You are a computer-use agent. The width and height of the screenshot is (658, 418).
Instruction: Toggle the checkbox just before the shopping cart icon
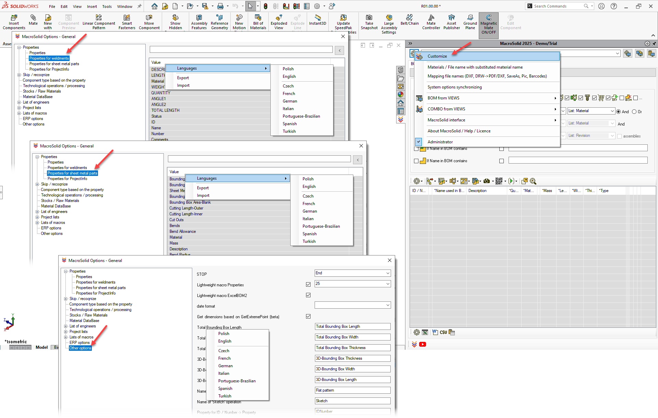click(594, 98)
